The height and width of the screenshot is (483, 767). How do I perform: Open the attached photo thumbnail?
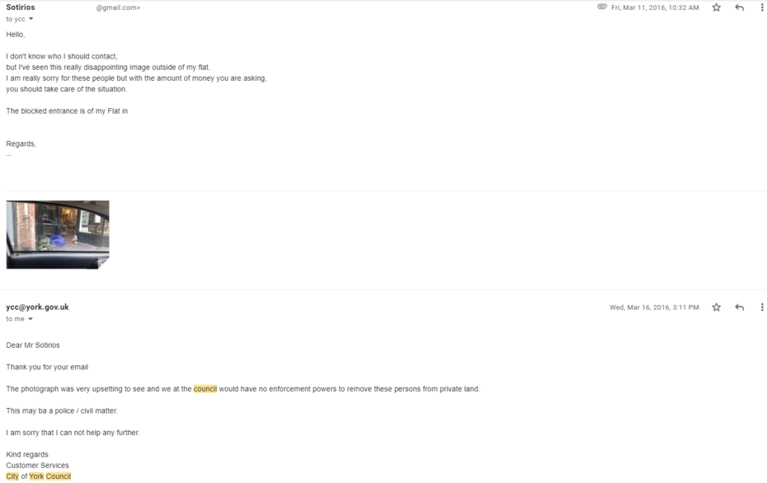pyautogui.click(x=58, y=234)
